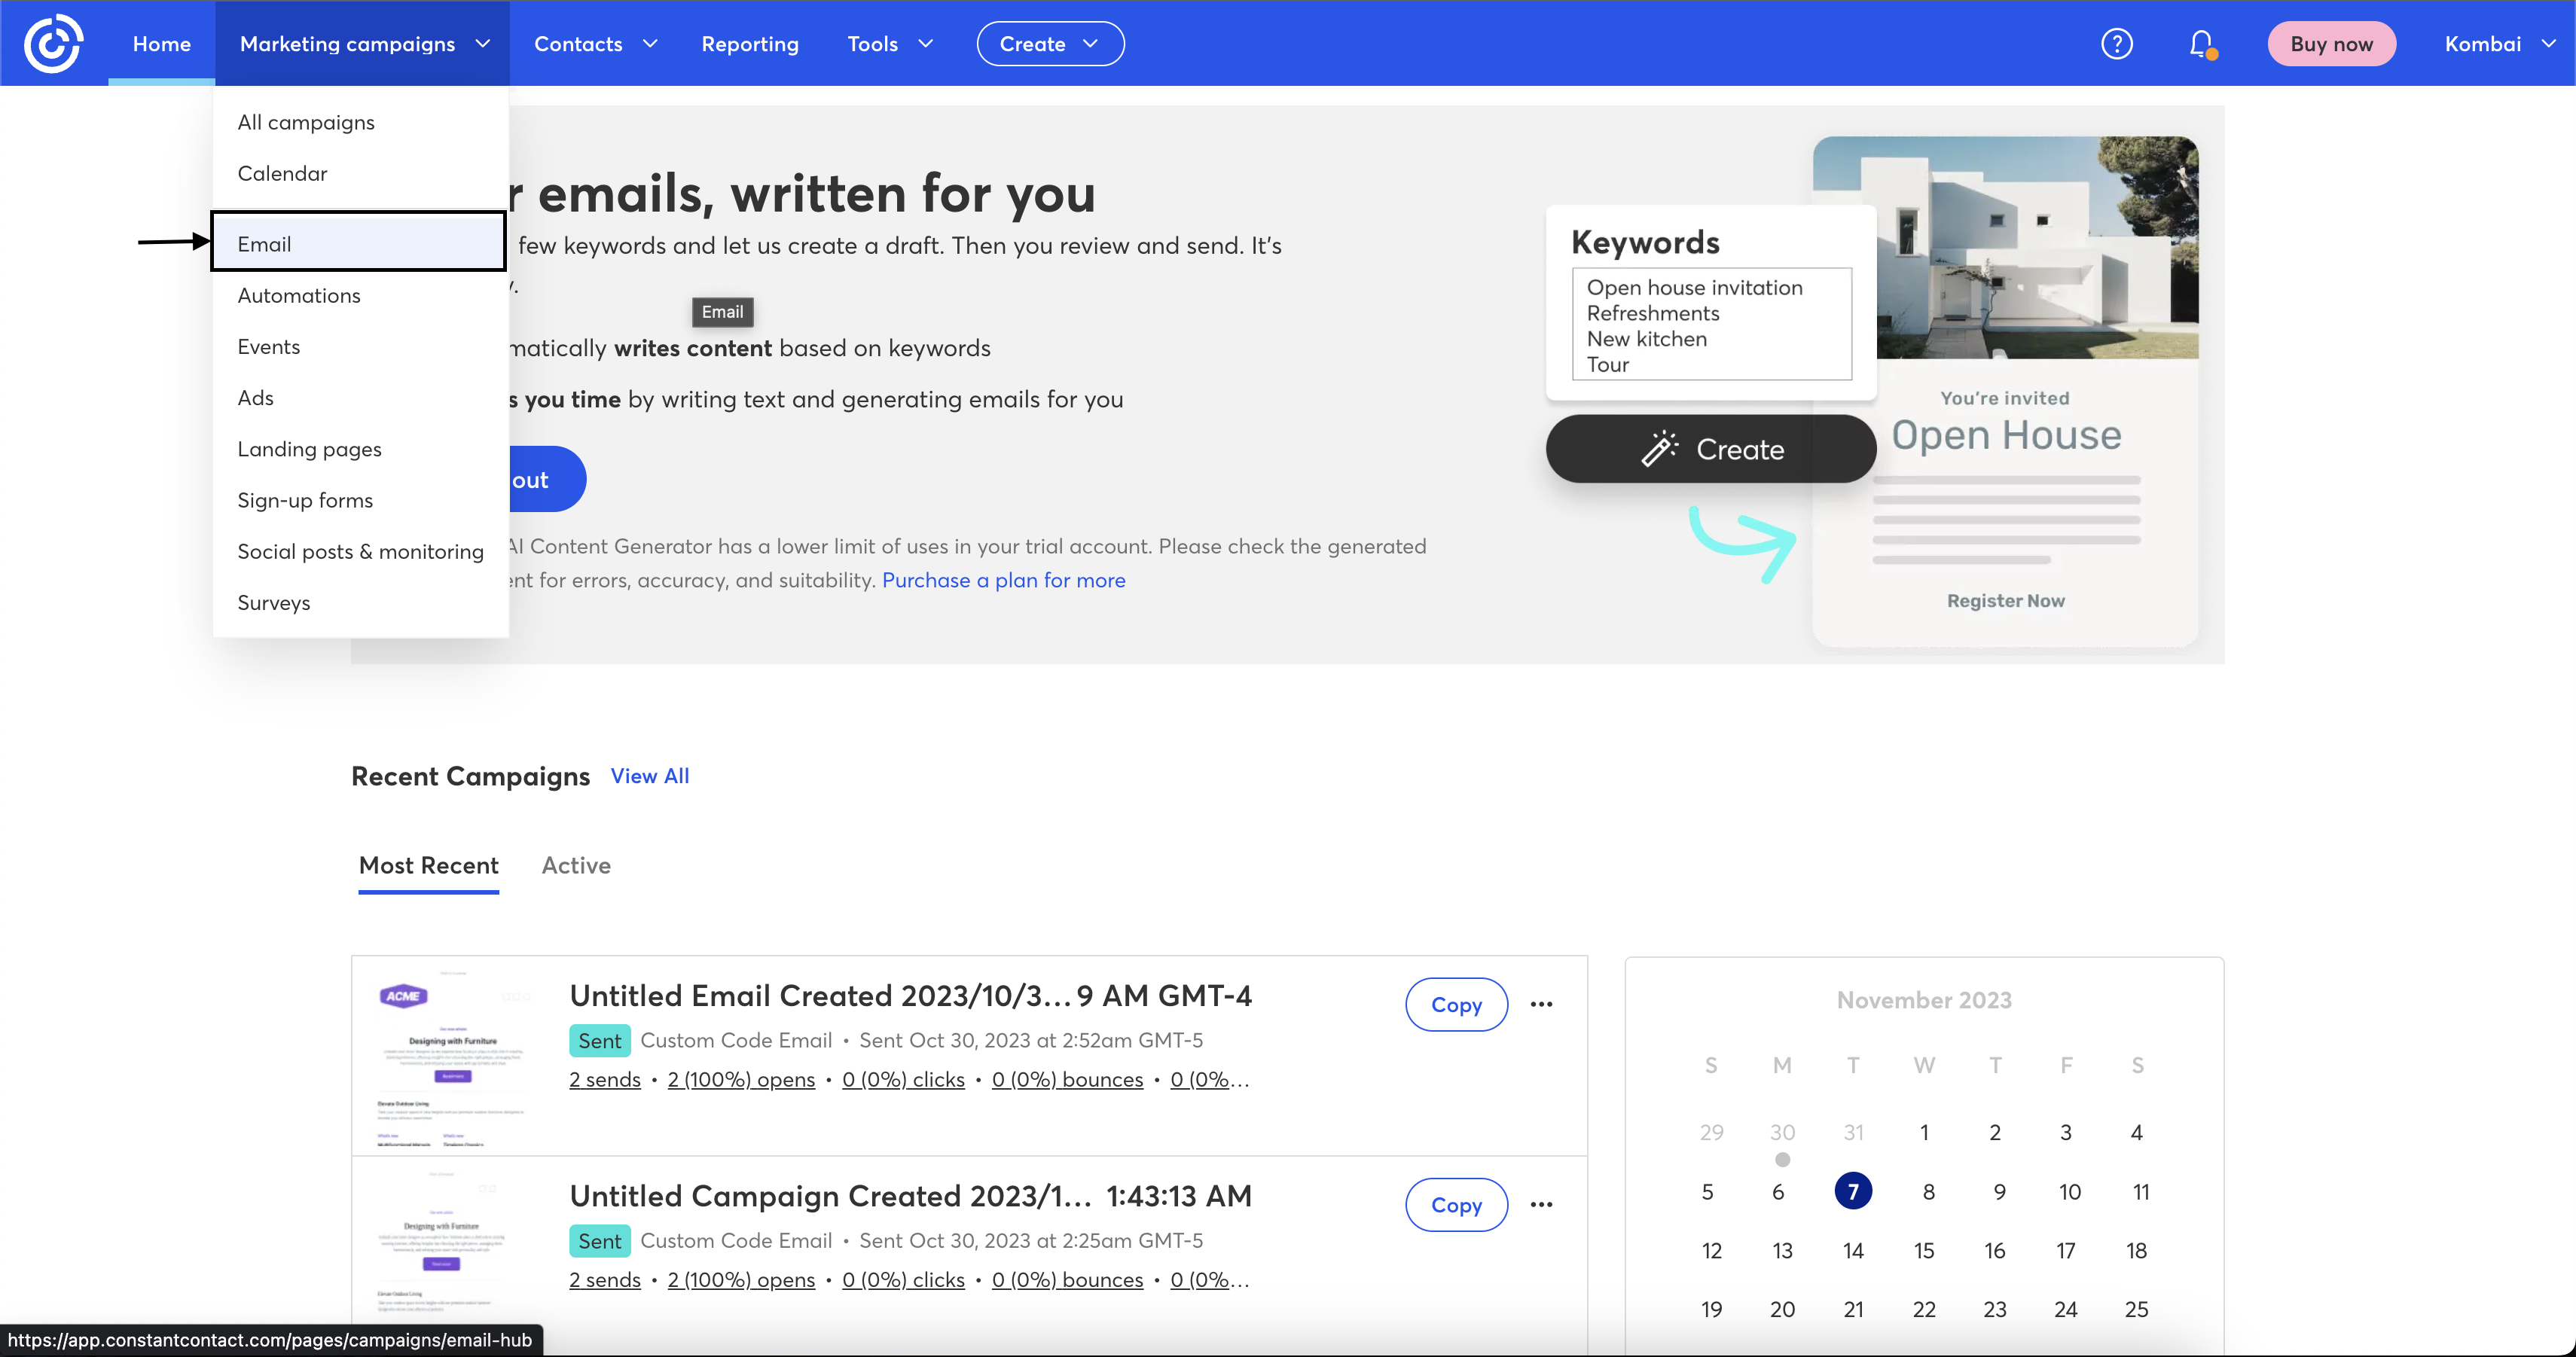Open the Untitled Email Created title
The height and width of the screenshot is (1357, 2576).
(910, 995)
